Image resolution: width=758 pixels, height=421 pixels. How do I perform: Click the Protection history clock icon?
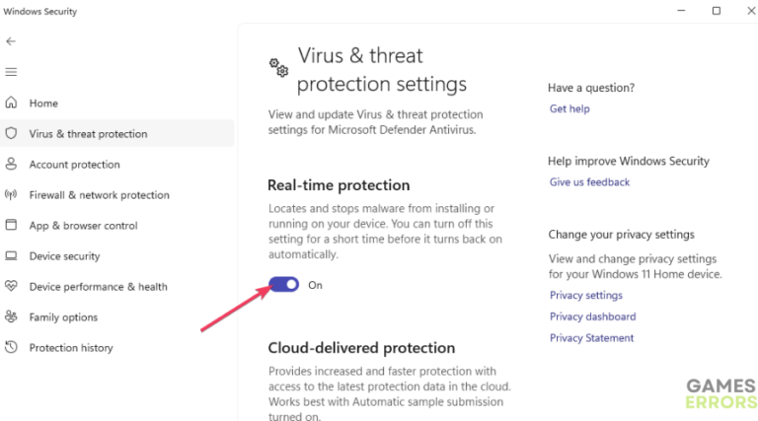(11, 347)
